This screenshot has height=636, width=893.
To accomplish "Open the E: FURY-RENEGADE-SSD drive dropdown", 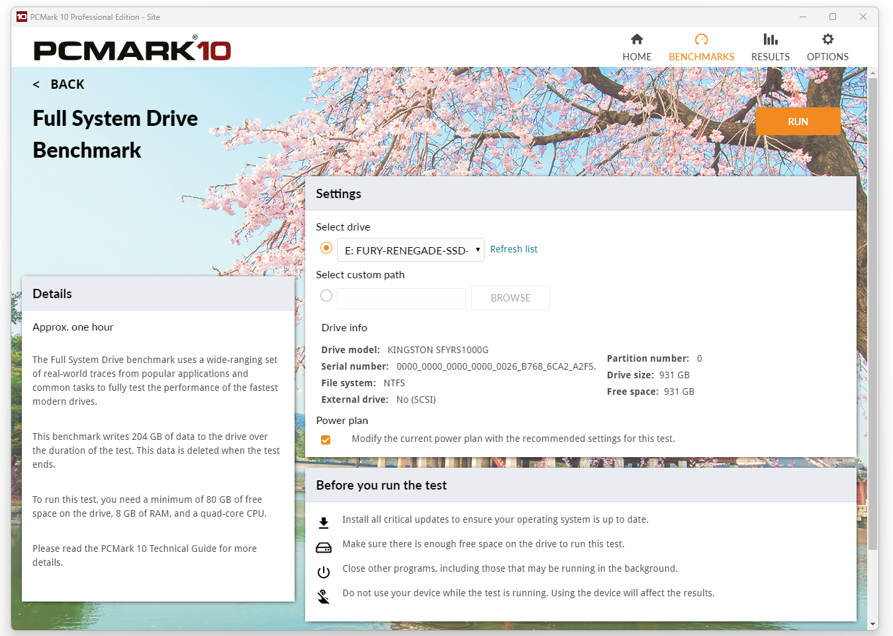I will click(x=410, y=250).
